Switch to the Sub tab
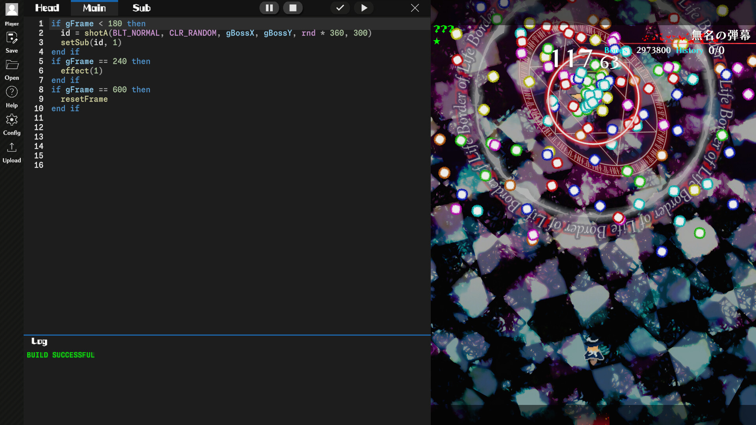 click(141, 7)
